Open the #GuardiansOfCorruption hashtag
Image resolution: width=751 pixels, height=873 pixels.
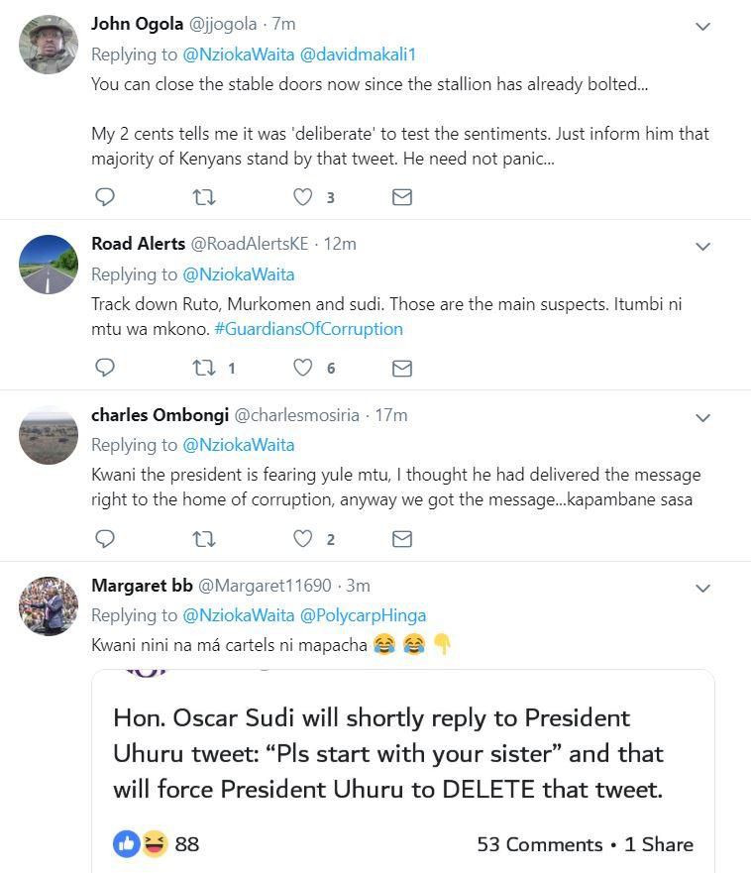[x=308, y=329]
